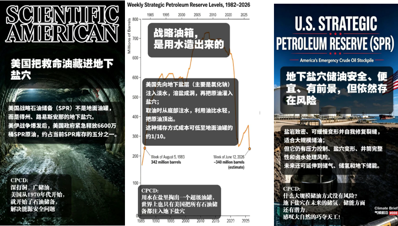
Task: Click paragraph starting "美国战略石油储备（SPR）不是地面油罐"
Action: coord(62,121)
